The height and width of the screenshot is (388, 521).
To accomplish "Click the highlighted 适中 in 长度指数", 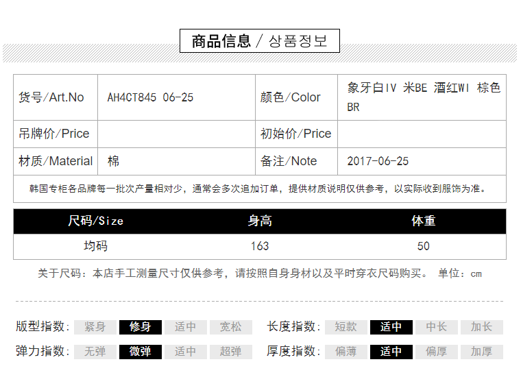I will [391, 327].
